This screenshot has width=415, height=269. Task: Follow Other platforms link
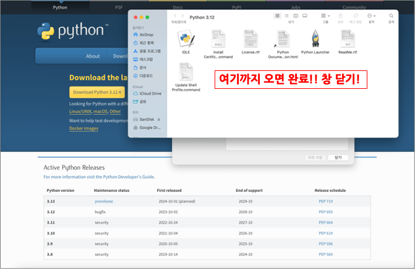[115, 112]
